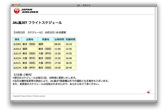Viewport: 168px width, 111px height.
Task: Select flight number JL0131
Action: coord(17,63)
